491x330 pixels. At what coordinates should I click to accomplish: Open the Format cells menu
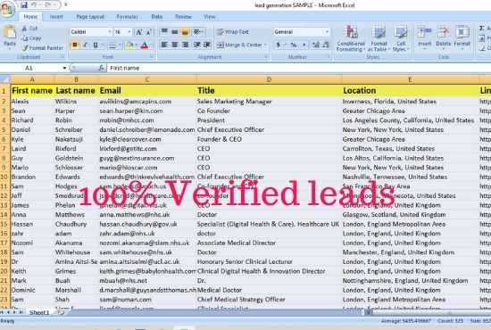[x=462, y=37]
